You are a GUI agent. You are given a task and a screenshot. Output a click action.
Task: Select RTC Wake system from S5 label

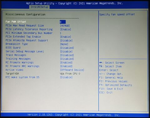(22, 77)
